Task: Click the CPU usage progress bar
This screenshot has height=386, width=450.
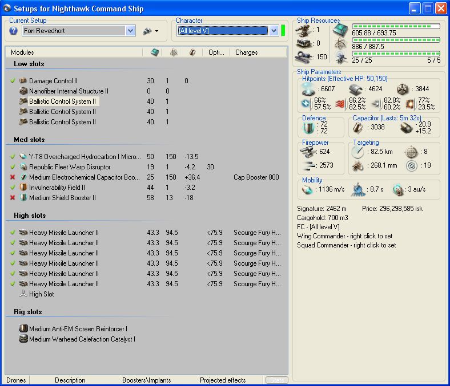Action: pyautogui.click(x=396, y=26)
